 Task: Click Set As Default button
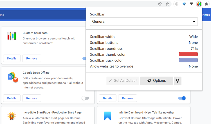coord(123,81)
